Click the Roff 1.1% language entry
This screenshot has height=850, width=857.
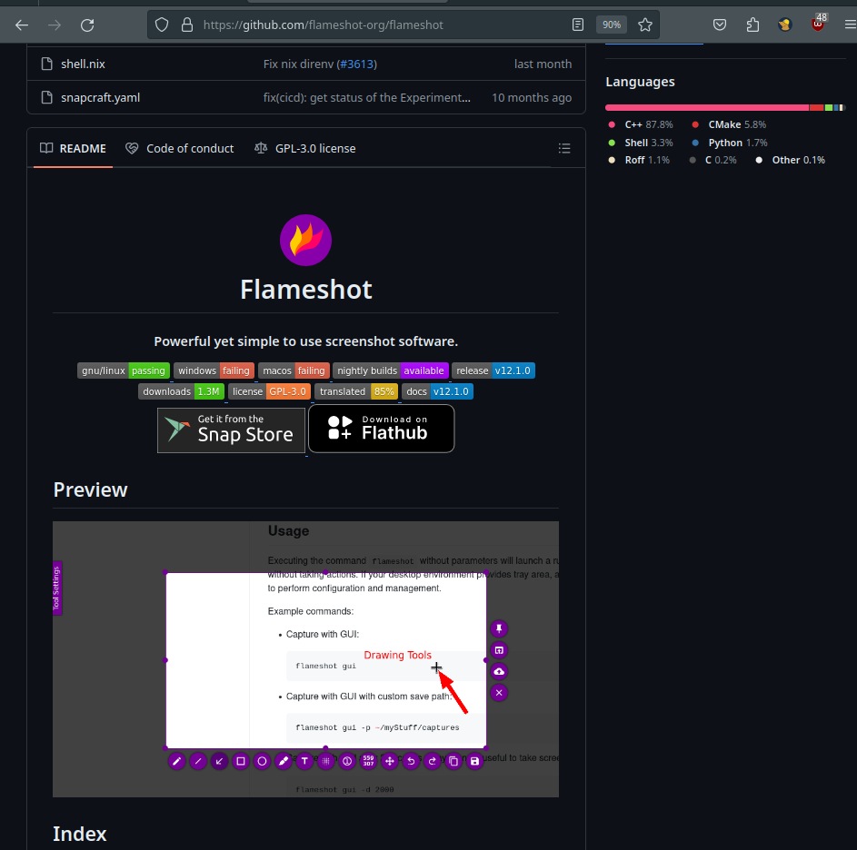tap(639, 160)
